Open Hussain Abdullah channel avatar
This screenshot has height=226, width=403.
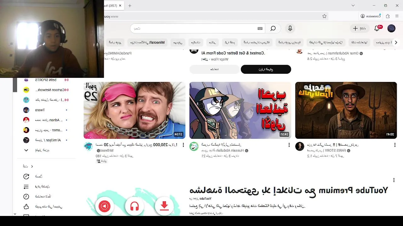pos(194,146)
